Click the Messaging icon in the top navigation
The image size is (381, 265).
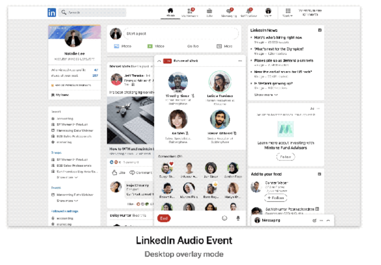point(229,12)
